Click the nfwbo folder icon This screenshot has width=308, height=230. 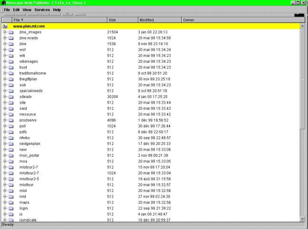pyautogui.click(x=11, y=138)
